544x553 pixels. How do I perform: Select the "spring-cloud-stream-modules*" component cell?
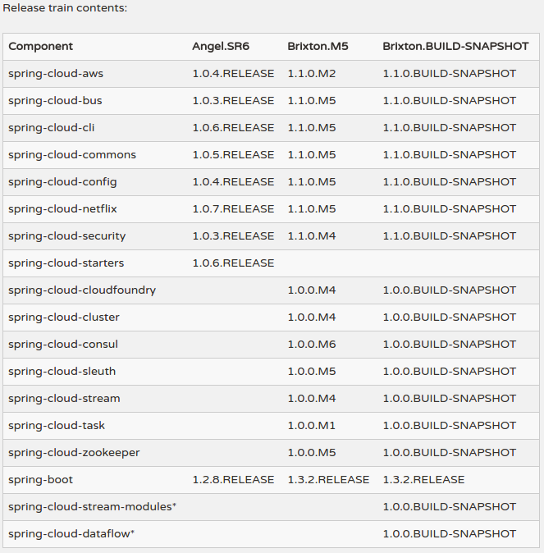point(93,507)
